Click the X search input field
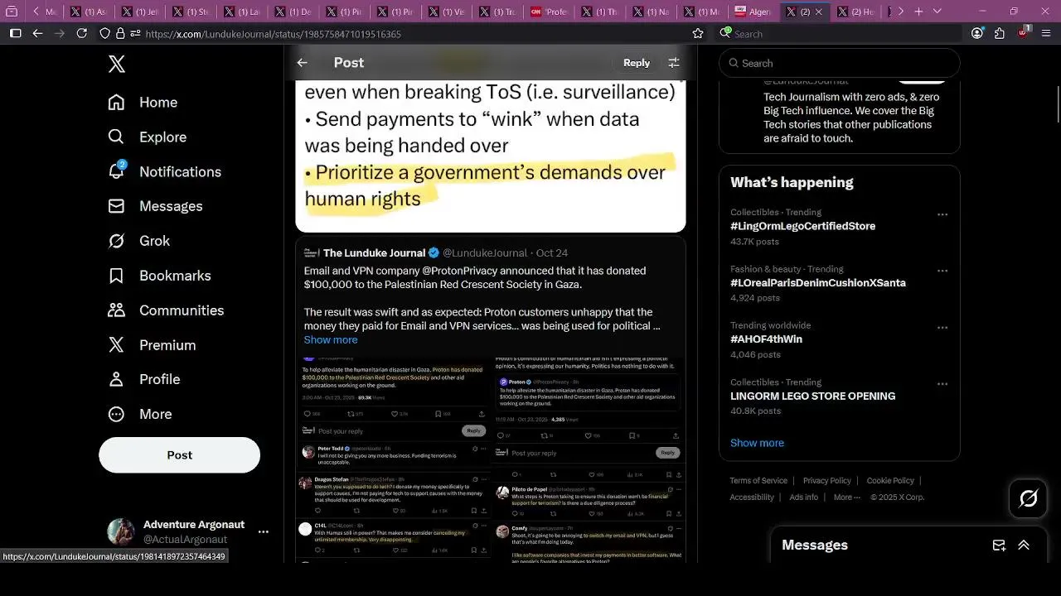The image size is (1061, 596). pyautogui.click(x=840, y=63)
